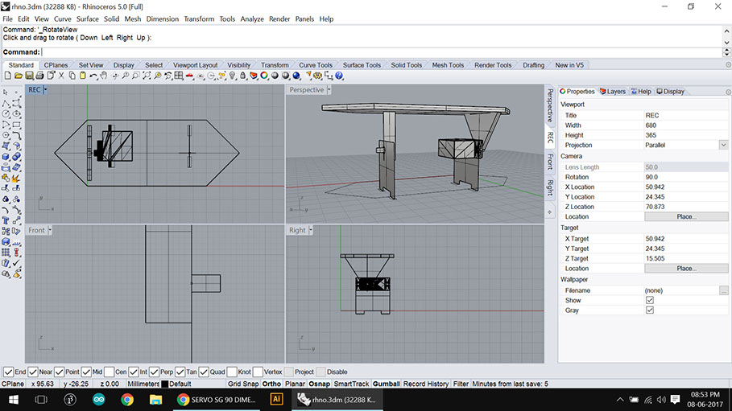Switch to the Layers panel tab
Image resolution: width=732 pixels, height=411 pixels.
pyautogui.click(x=612, y=92)
